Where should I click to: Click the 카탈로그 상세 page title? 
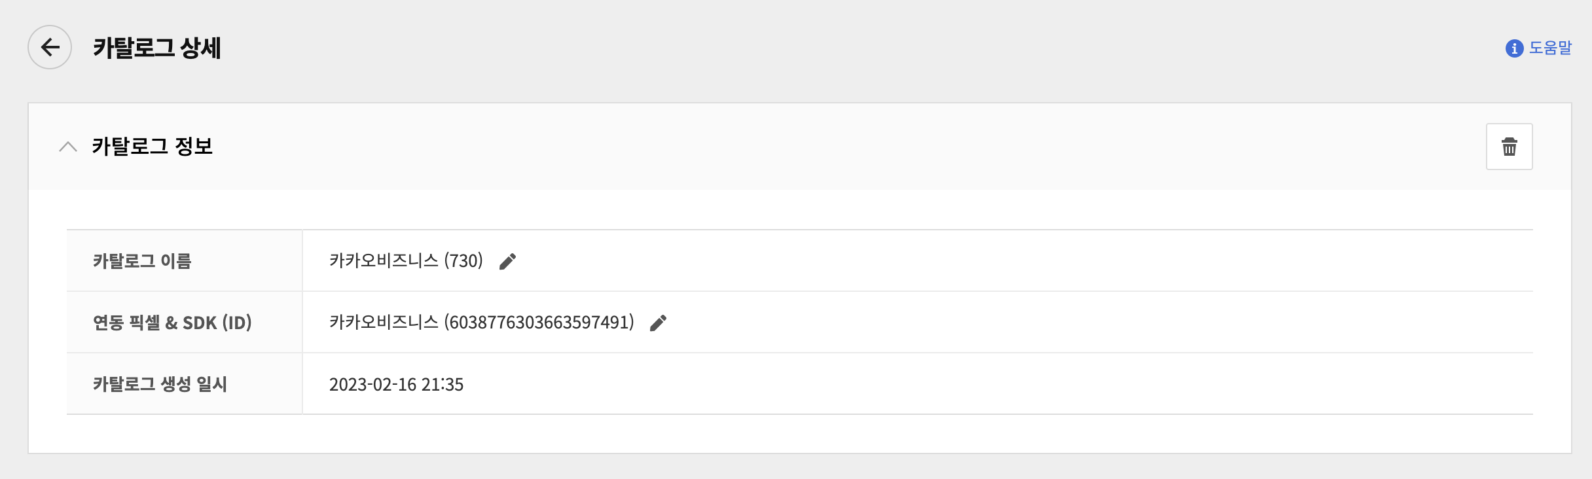click(x=156, y=48)
